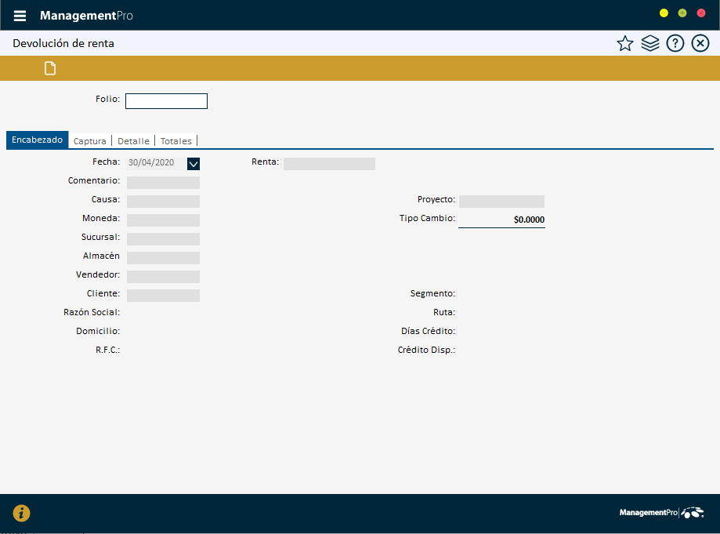Click the 'Días Crédito:' label
Image resolution: width=720 pixels, height=534 pixels.
coord(428,331)
